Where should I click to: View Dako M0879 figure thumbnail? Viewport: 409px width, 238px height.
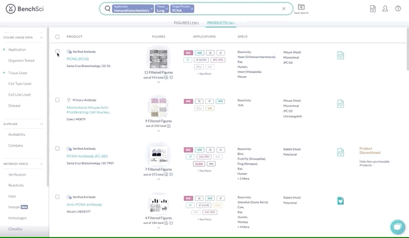coord(158,107)
